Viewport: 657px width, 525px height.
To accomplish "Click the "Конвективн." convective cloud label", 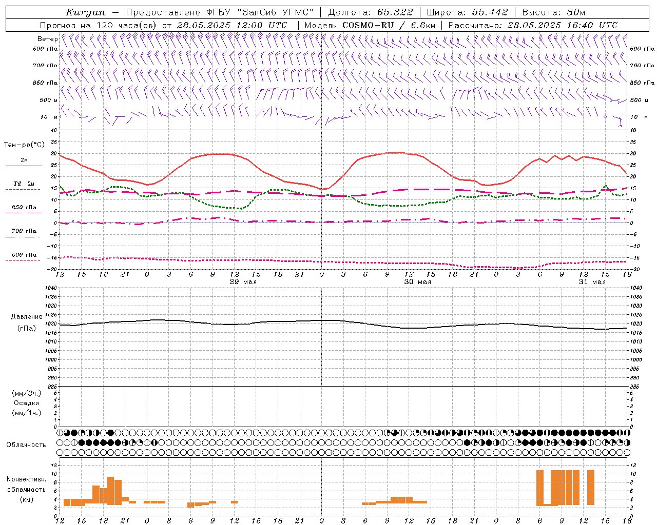I will 27,479.
